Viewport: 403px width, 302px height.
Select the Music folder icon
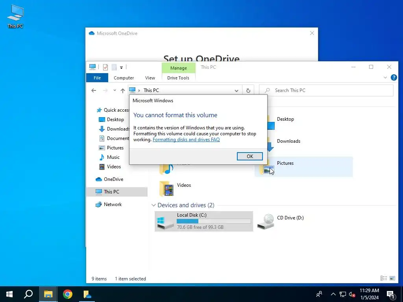coord(166,169)
